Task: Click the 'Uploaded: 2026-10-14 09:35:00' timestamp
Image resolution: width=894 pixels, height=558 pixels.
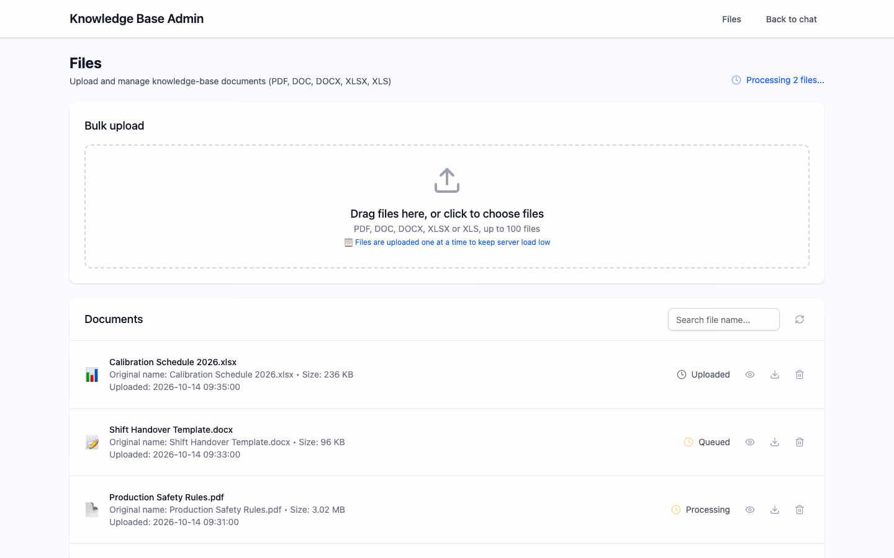Action: pyautogui.click(x=174, y=387)
